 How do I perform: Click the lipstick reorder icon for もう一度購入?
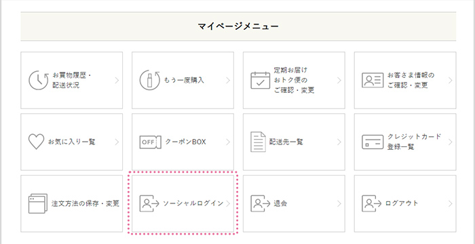(149, 80)
